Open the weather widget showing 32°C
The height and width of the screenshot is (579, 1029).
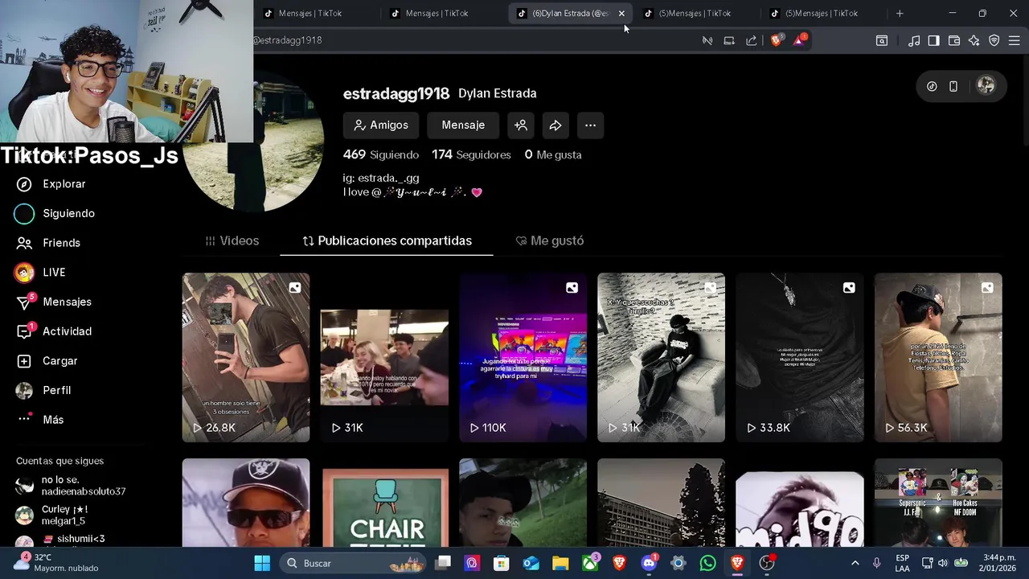pos(58,563)
